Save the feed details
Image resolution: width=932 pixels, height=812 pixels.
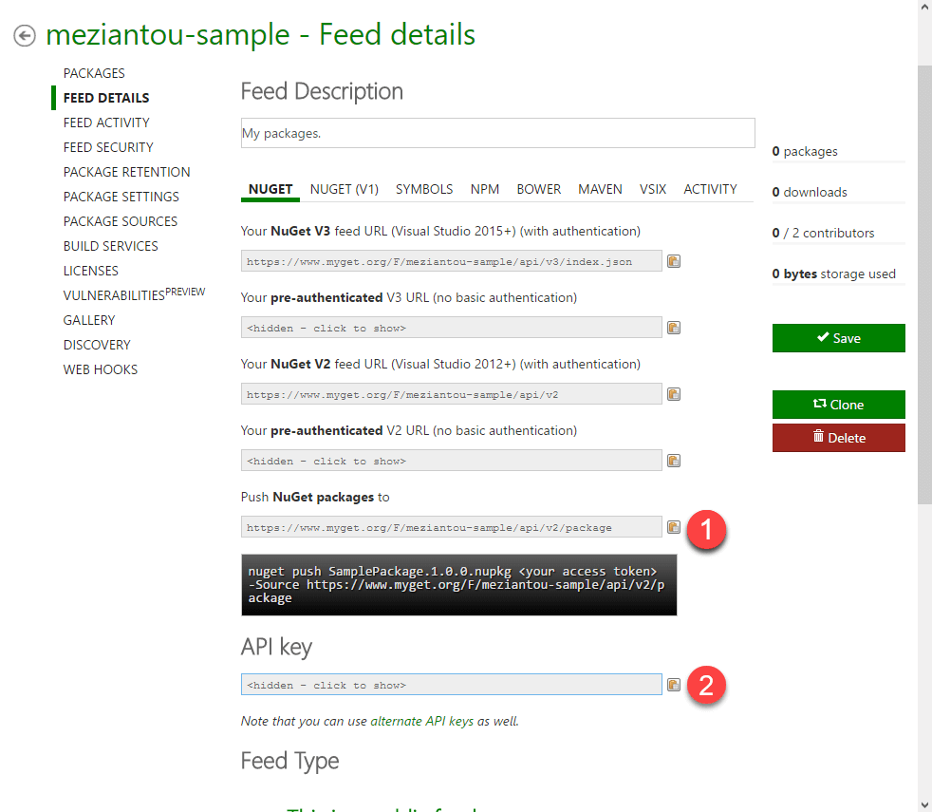tap(838, 338)
